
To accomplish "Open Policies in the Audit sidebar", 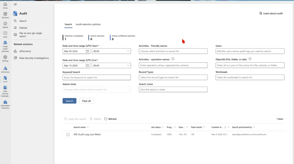I will click(23, 28).
